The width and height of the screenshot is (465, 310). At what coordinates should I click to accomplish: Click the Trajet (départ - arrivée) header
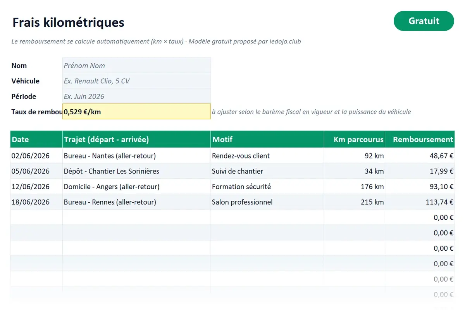click(136, 139)
